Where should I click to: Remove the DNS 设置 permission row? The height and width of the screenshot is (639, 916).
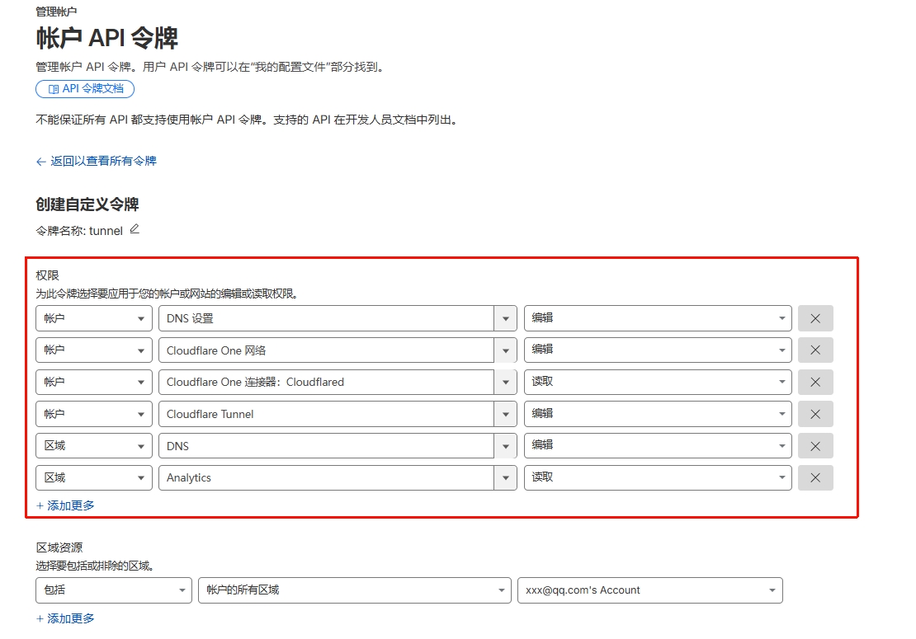pyautogui.click(x=815, y=318)
